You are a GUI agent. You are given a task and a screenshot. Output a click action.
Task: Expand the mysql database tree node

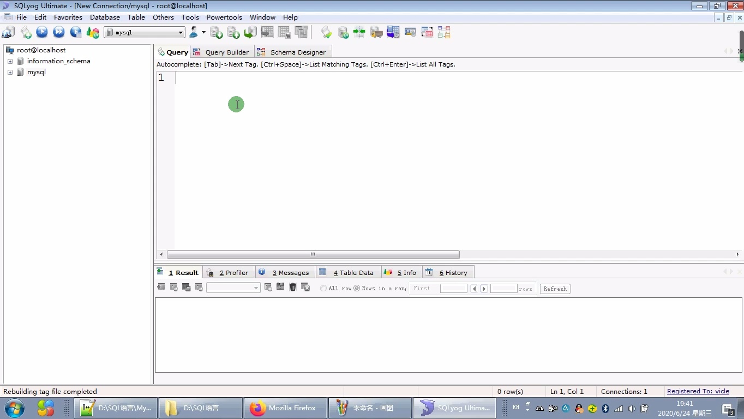pos(10,72)
